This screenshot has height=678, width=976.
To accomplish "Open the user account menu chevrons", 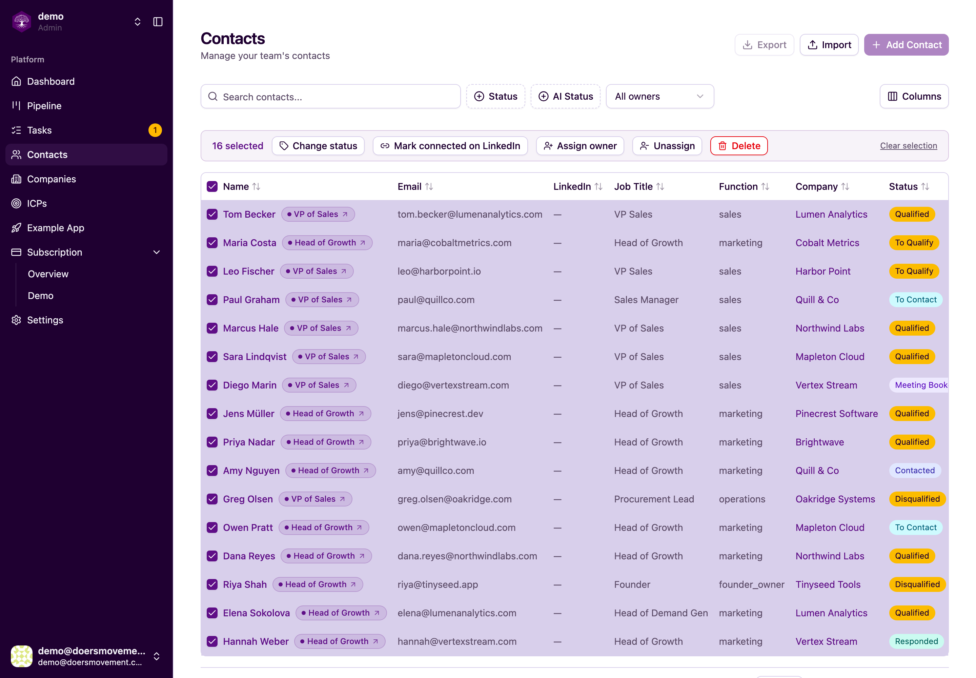I will pyautogui.click(x=156, y=656).
